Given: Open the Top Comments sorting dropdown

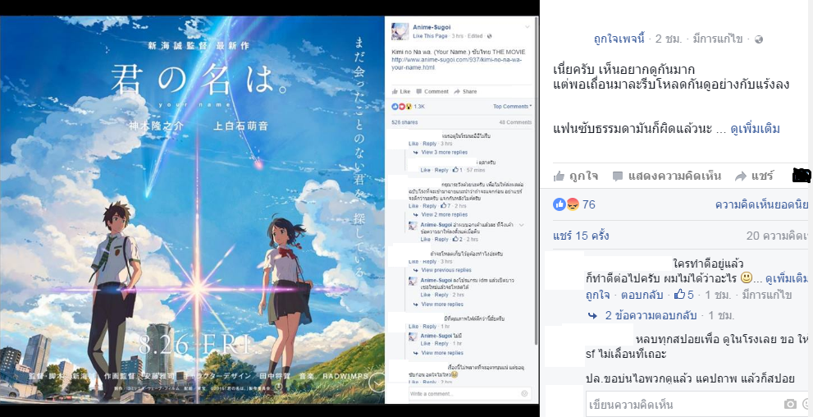Looking at the screenshot, I should tap(512, 107).
